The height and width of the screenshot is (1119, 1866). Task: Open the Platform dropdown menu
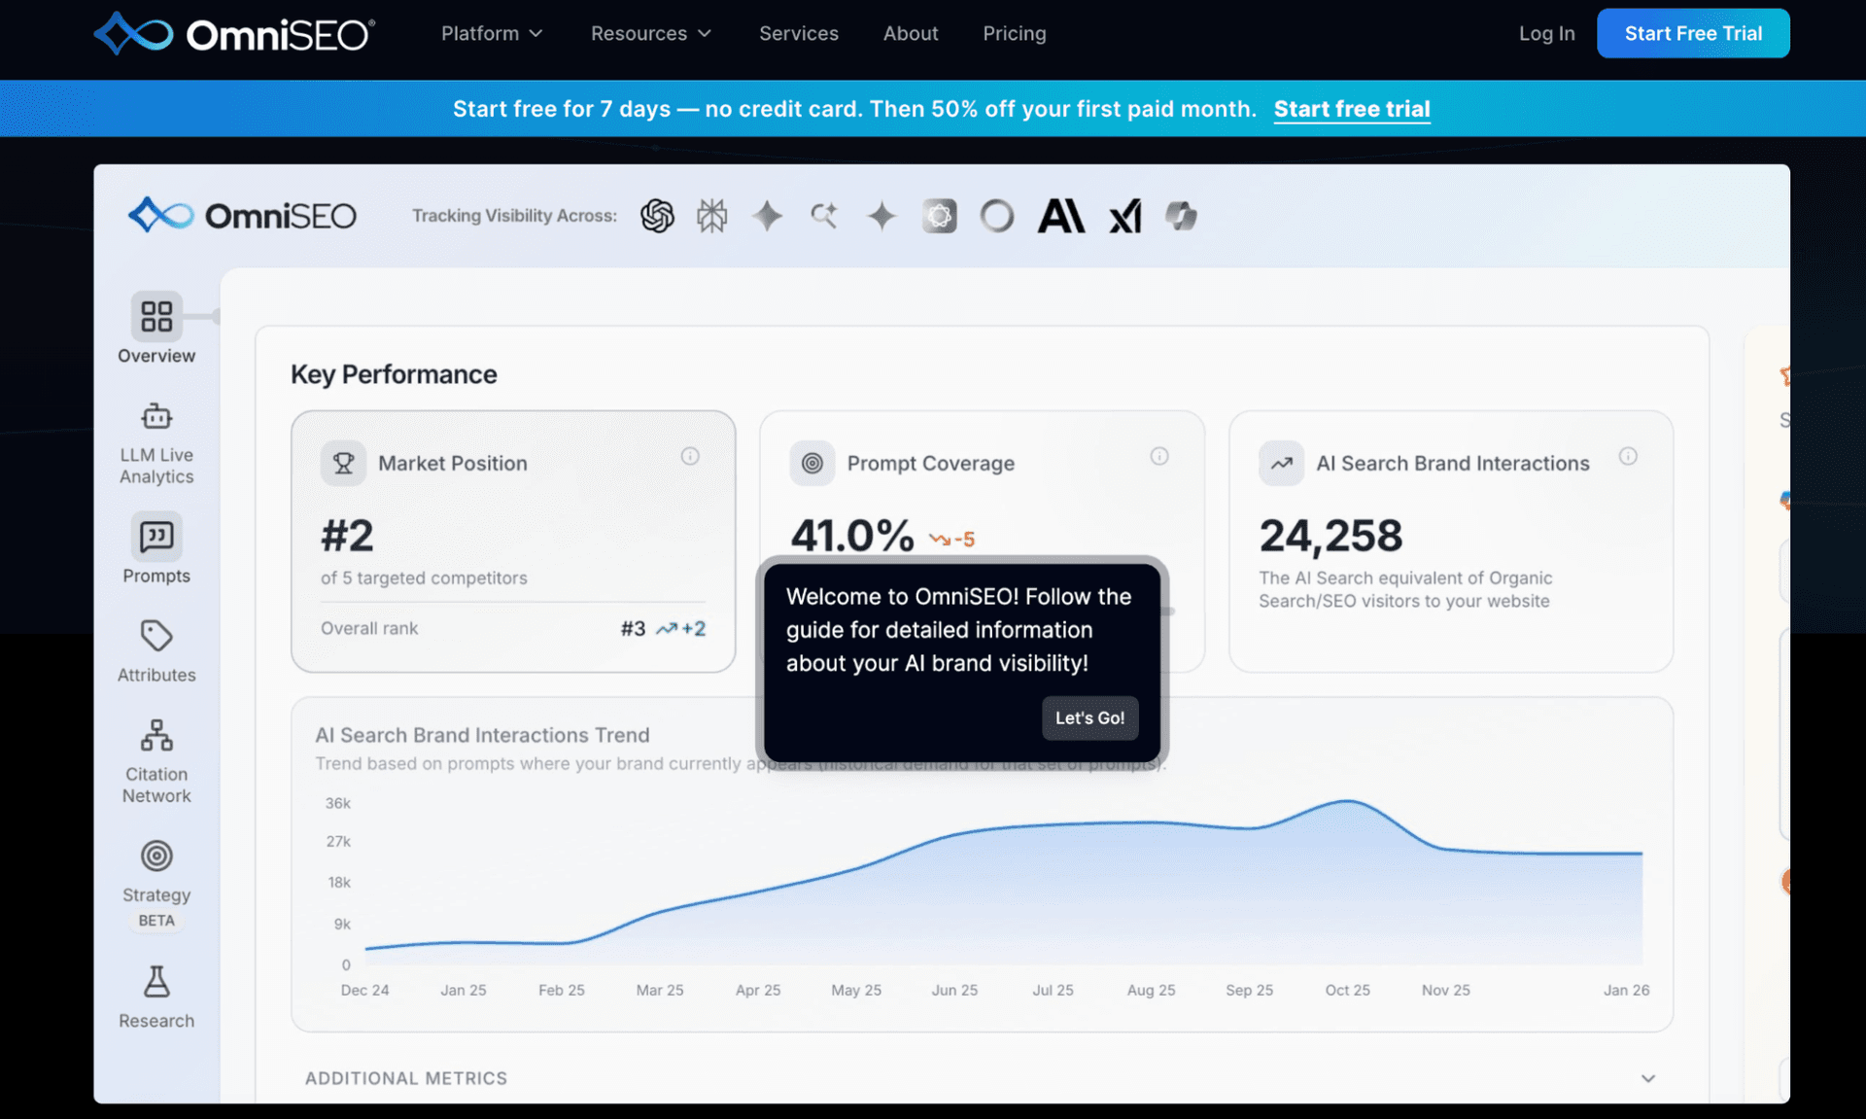coord(492,33)
